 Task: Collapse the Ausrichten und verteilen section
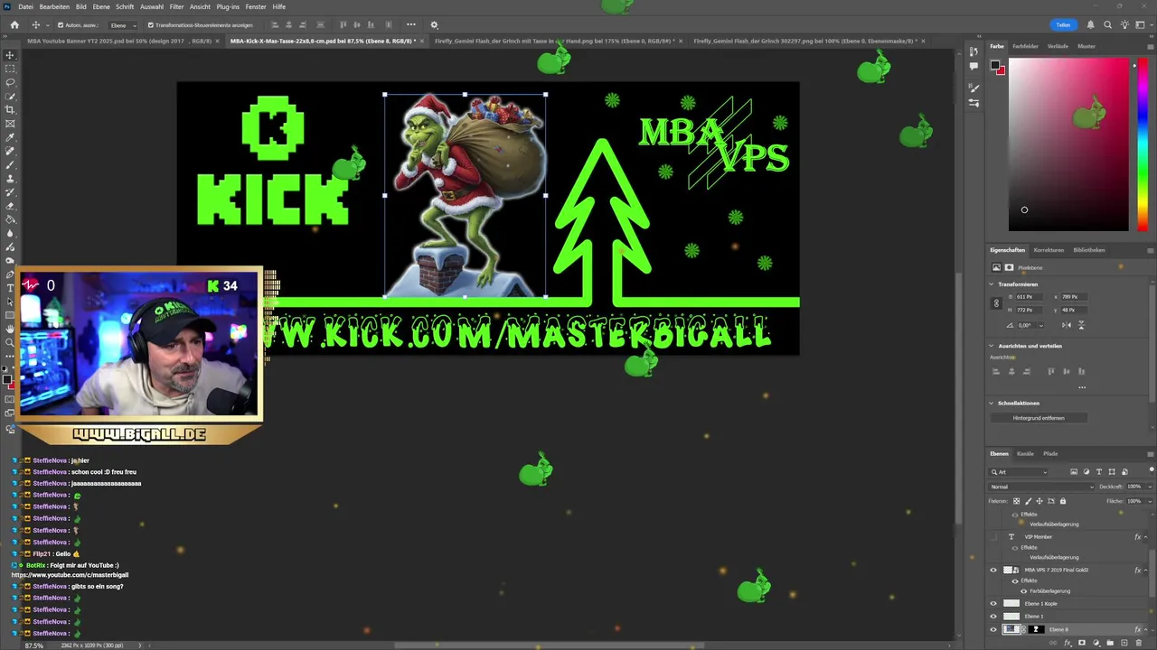992,346
